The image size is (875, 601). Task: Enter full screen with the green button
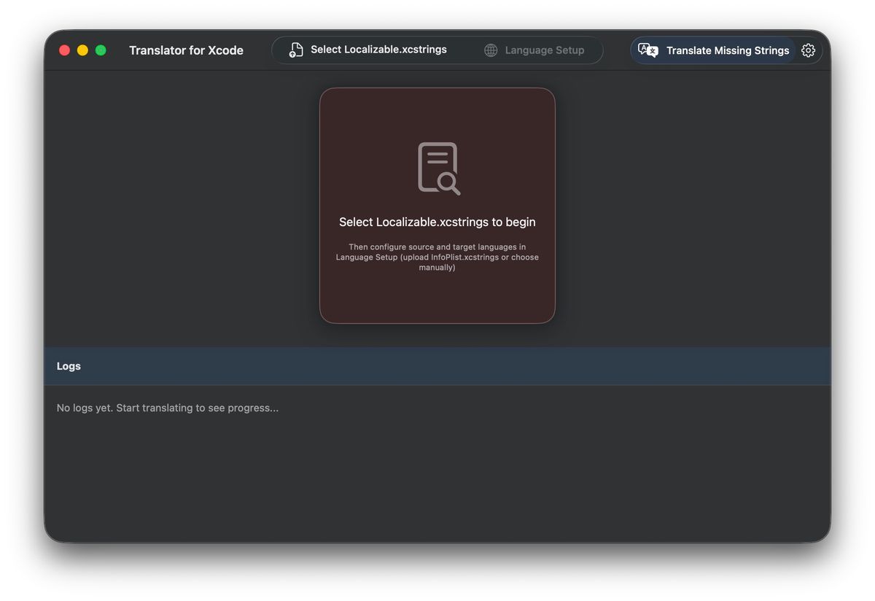click(x=101, y=50)
